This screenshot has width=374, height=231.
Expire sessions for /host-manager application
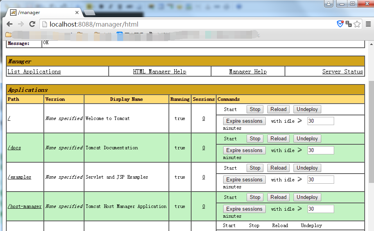point(244,209)
